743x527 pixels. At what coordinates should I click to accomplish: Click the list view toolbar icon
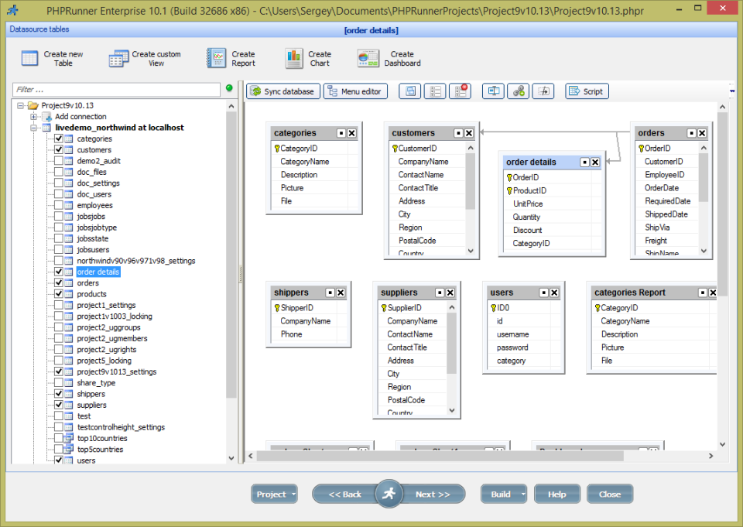(x=435, y=91)
